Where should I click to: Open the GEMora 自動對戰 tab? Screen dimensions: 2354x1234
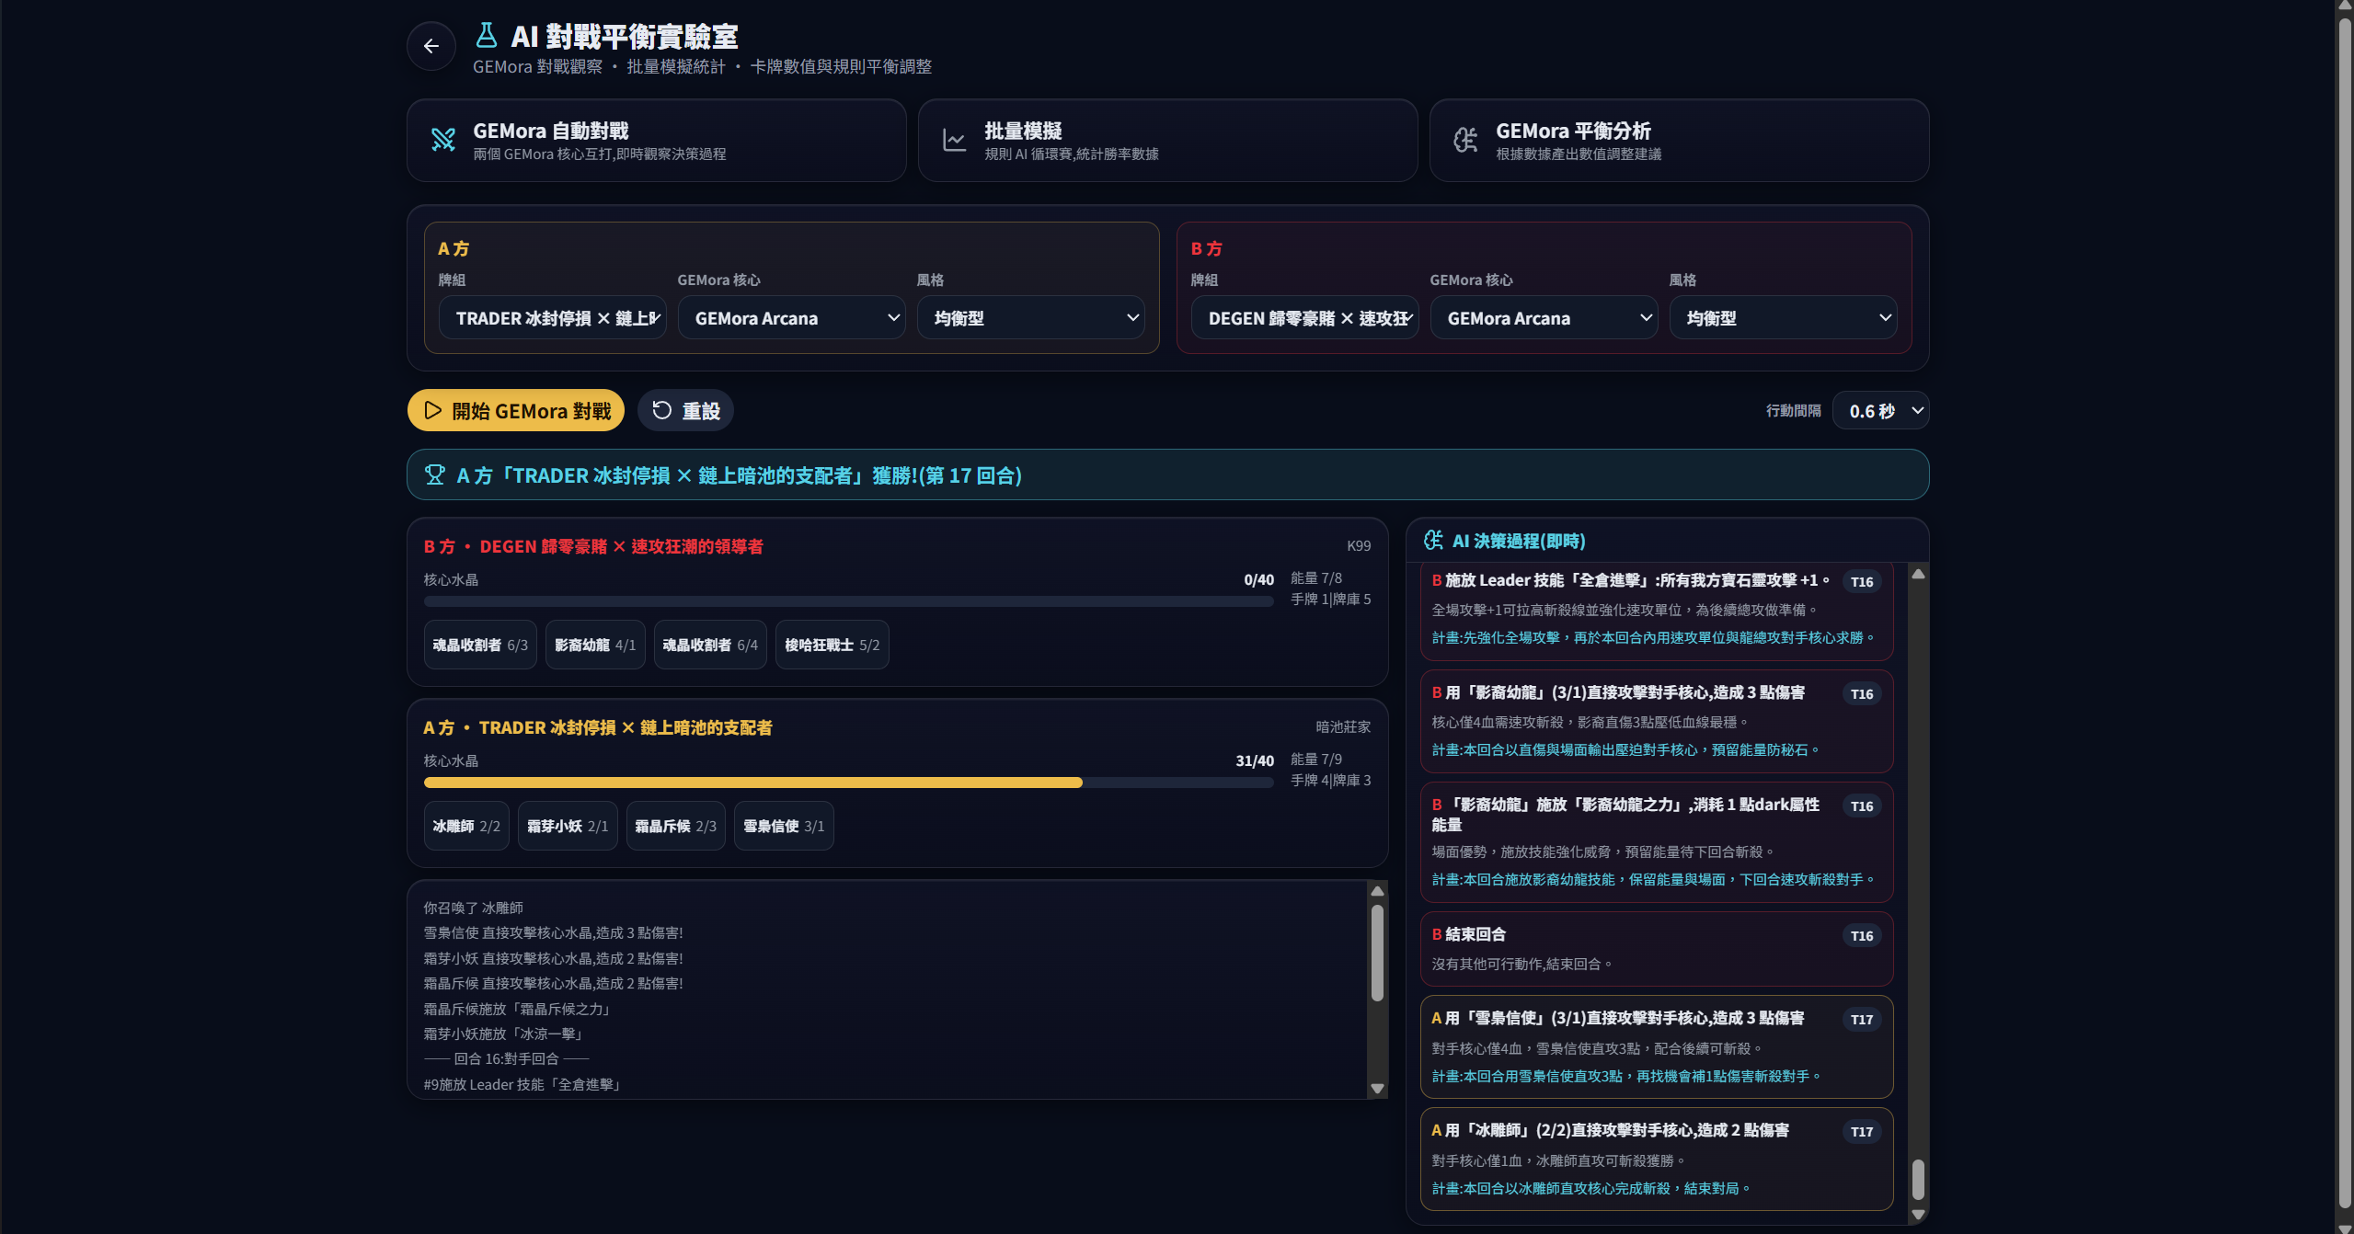[x=657, y=141]
